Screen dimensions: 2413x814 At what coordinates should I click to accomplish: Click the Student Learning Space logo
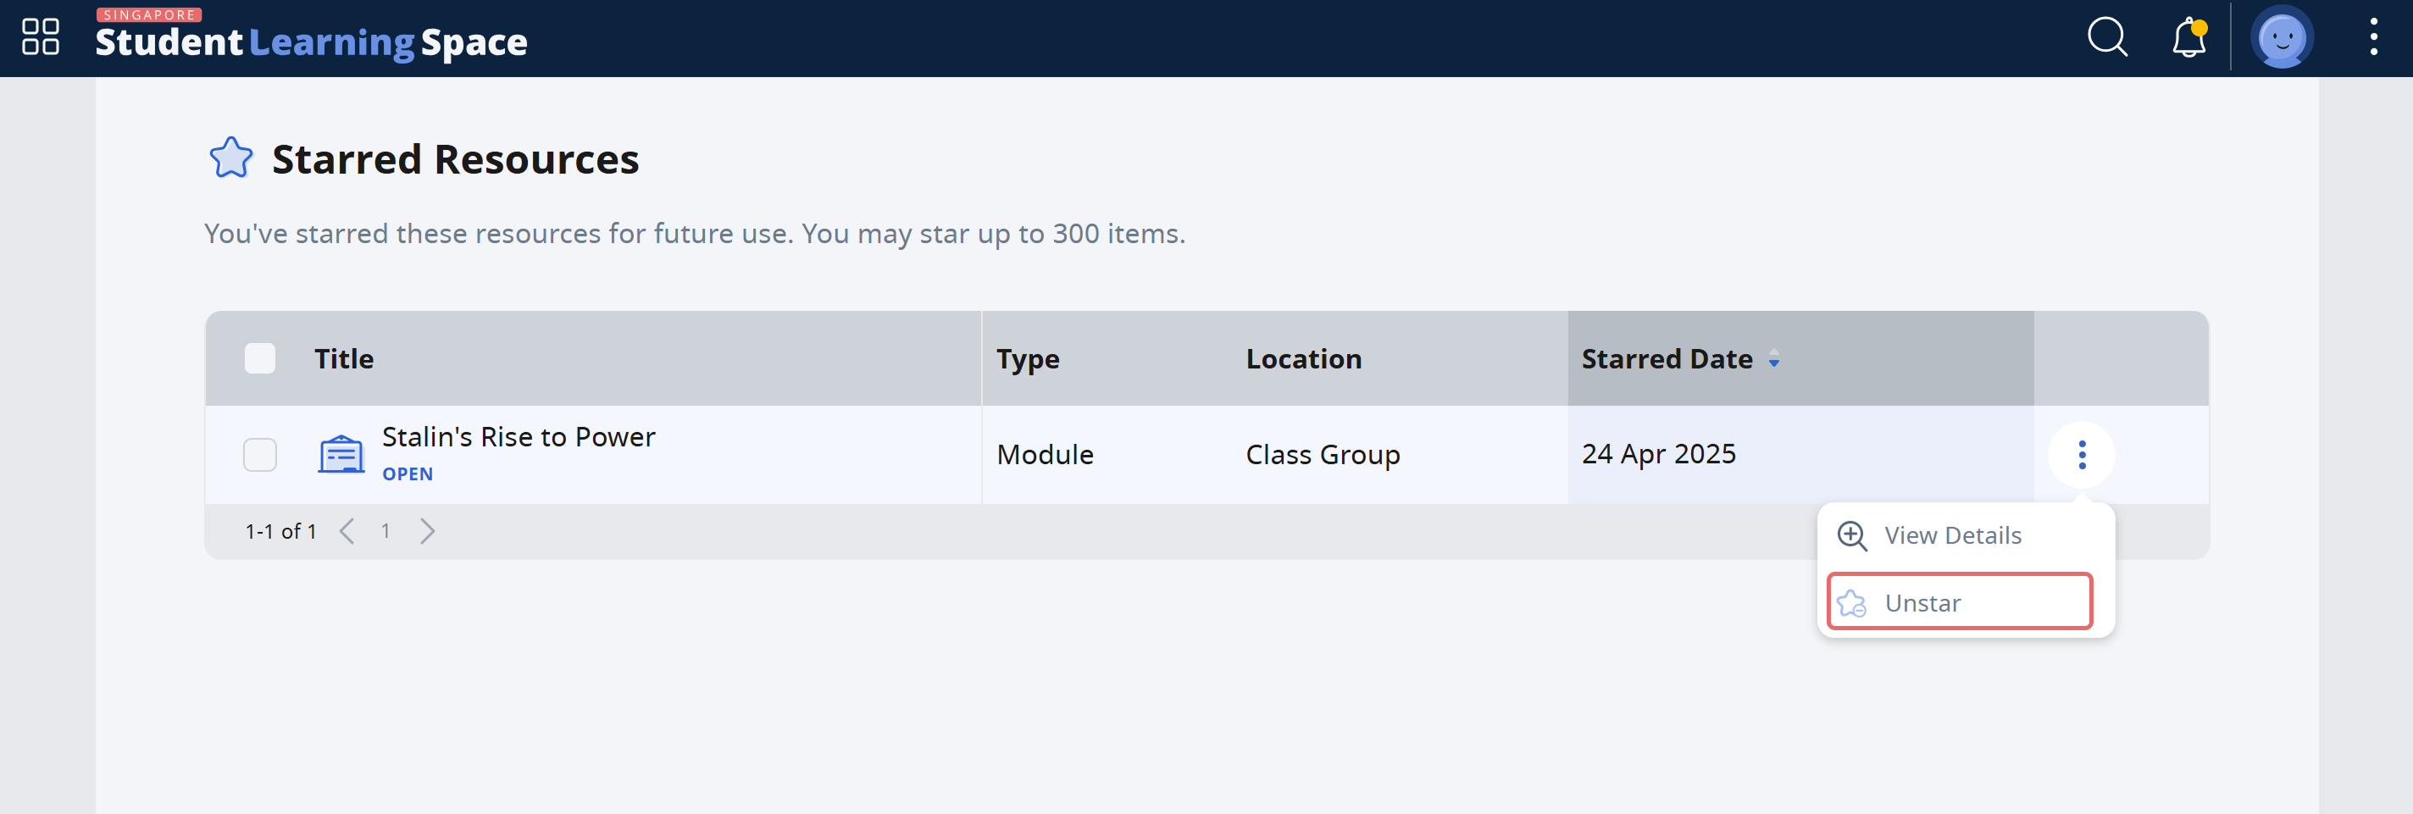(x=310, y=41)
